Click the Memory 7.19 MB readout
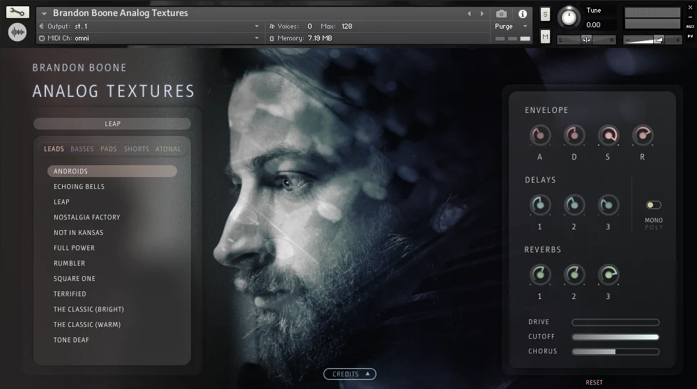This screenshot has width=697, height=389. click(320, 38)
